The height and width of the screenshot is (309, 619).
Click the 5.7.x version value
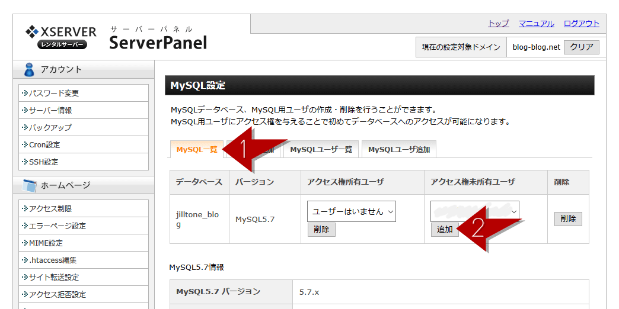pyautogui.click(x=309, y=292)
